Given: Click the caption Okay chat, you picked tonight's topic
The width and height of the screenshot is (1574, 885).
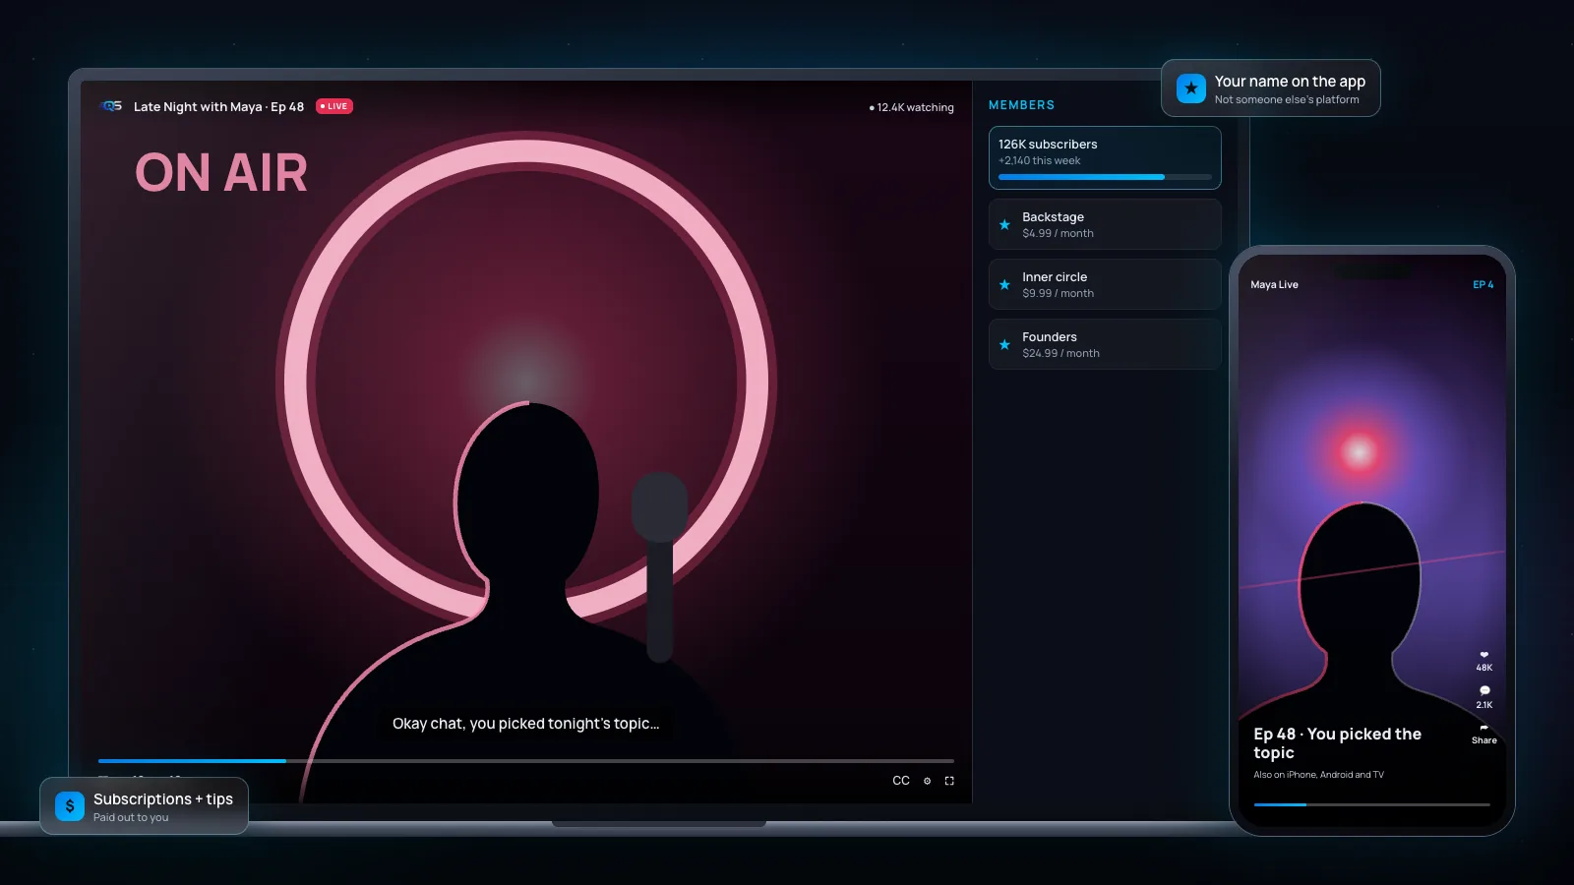Looking at the screenshot, I should [x=526, y=724].
